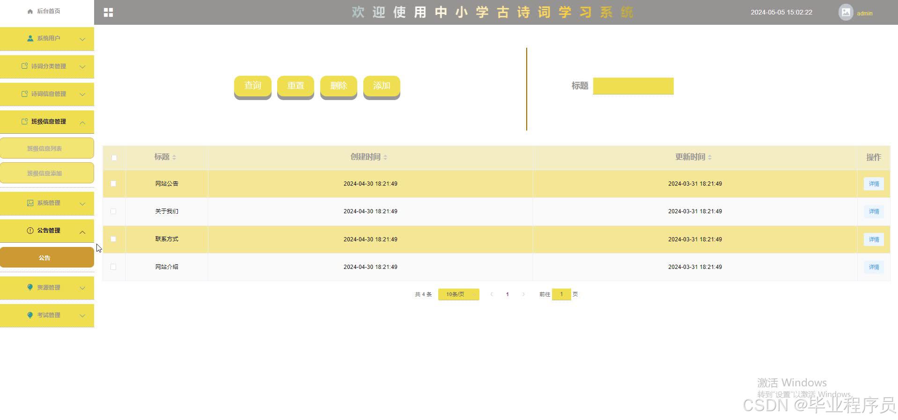The image size is (898, 420).
Task: Select page number 1 in pagination
Action: [507, 294]
